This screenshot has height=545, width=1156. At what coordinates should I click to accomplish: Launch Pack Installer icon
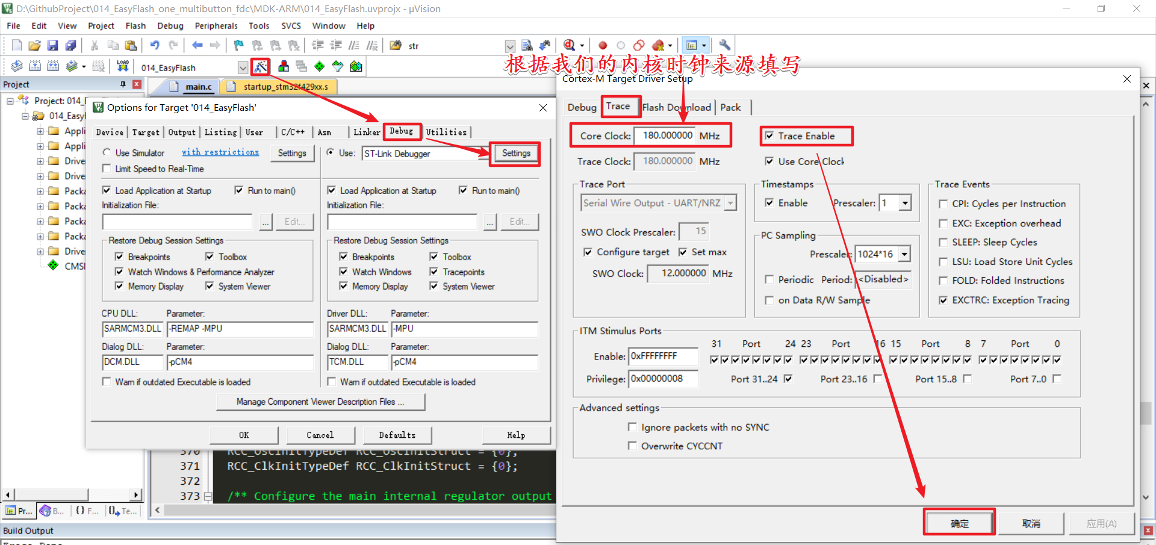tap(356, 66)
